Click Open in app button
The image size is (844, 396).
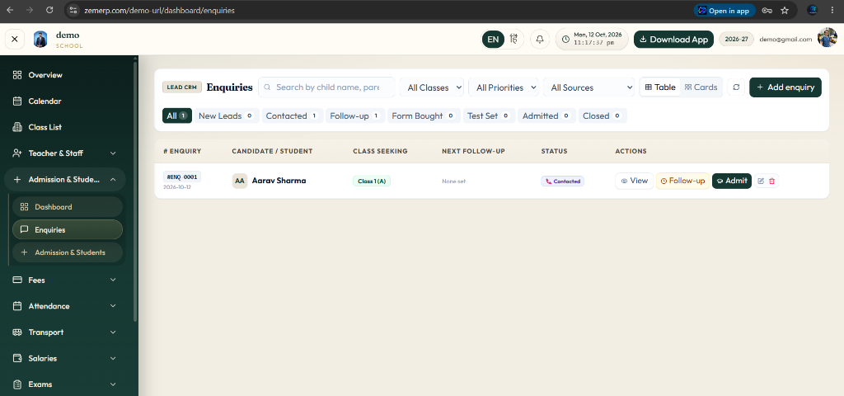pos(724,10)
